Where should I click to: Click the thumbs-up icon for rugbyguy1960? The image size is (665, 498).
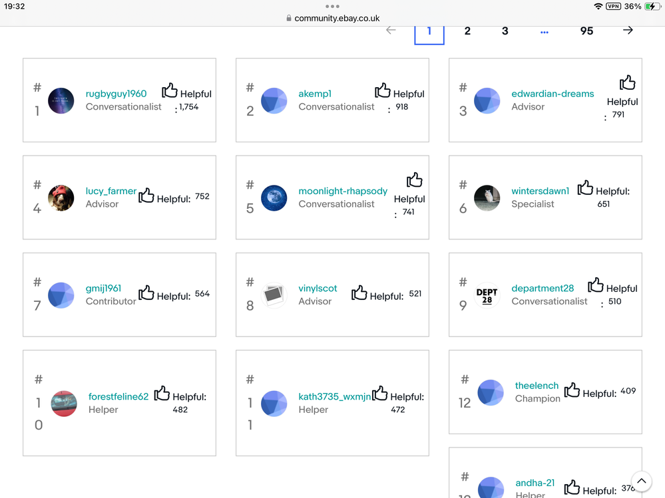(x=170, y=90)
